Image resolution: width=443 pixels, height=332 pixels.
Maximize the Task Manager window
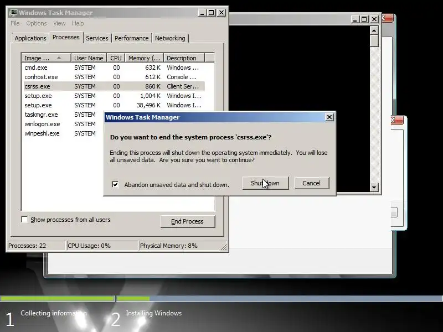point(212,13)
